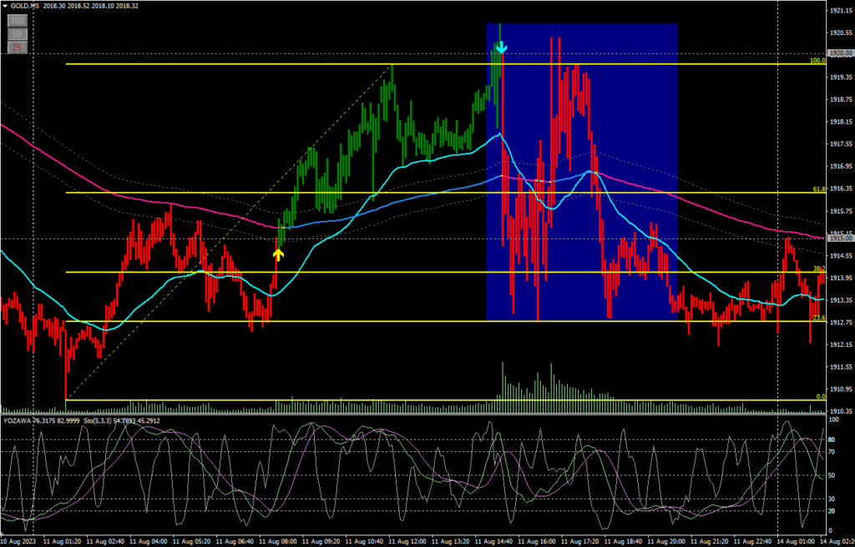This screenshot has height=547, width=855.
Task: Click the cyan down arrow sell signal
Action: point(500,48)
